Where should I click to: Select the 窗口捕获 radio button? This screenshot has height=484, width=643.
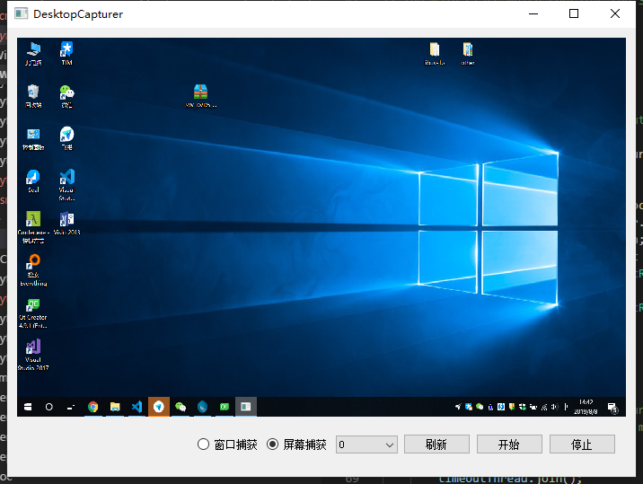click(x=227, y=444)
